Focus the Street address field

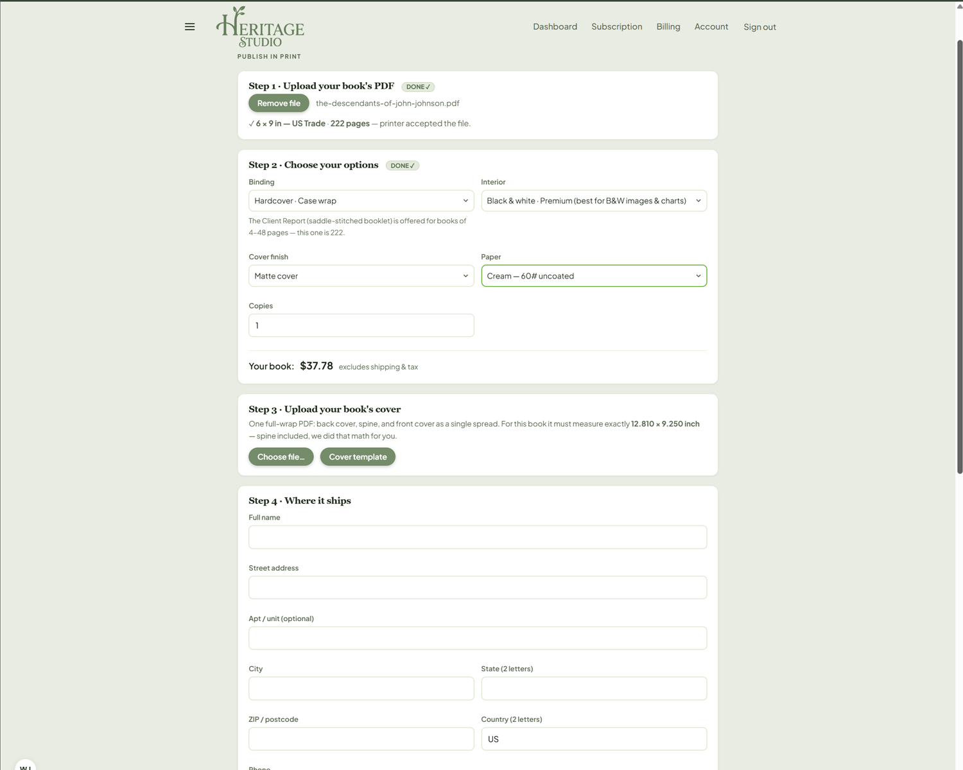(x=478, y=588)
